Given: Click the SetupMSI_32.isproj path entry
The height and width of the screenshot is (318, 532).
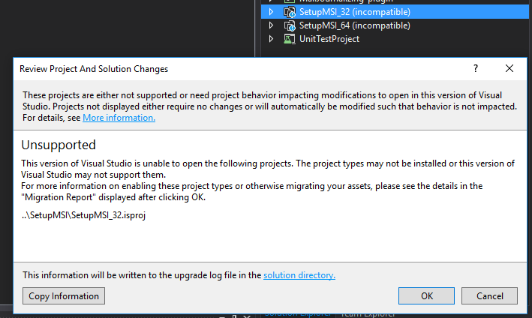Looking at the screenshot, I should coord(83,215).
